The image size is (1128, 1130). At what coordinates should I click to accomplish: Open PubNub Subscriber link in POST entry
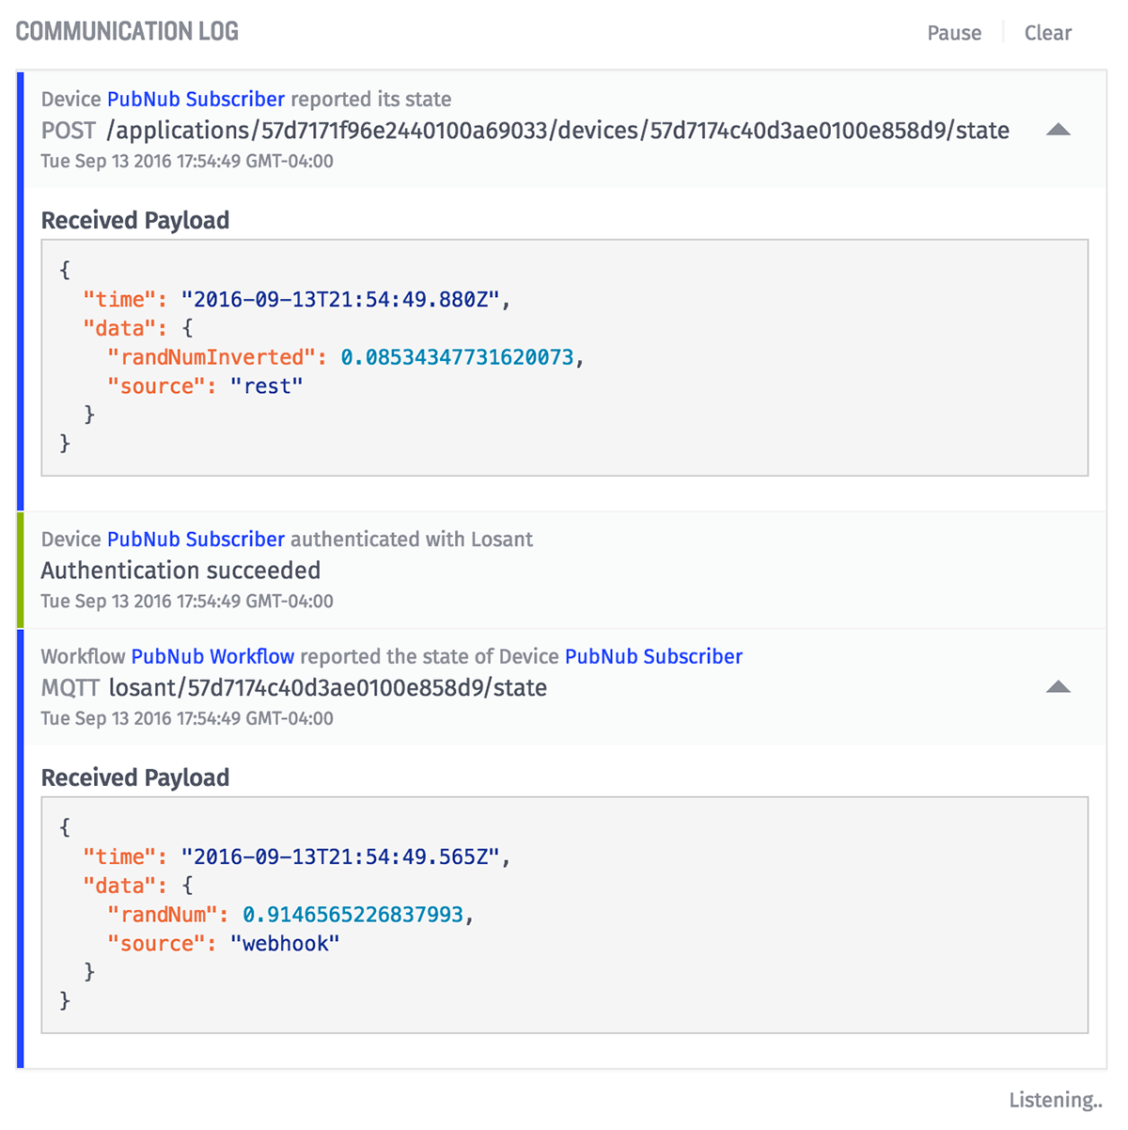(x=196, y=100)
